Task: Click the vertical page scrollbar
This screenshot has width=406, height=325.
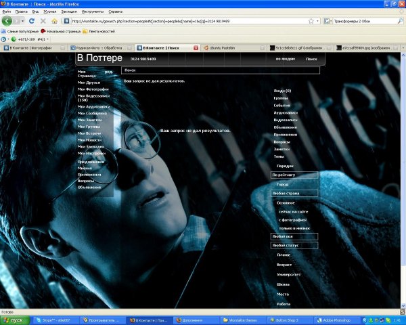Action: (x=403, y=180)
